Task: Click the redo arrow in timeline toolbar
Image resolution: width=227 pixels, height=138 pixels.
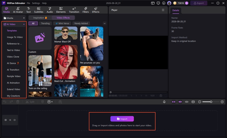Action: 11,102
